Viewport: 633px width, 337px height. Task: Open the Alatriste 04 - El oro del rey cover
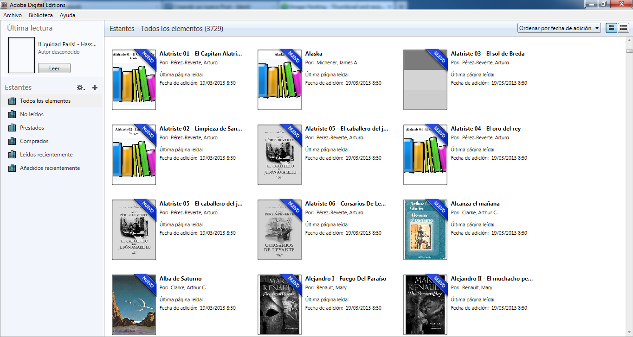[426, 155]
